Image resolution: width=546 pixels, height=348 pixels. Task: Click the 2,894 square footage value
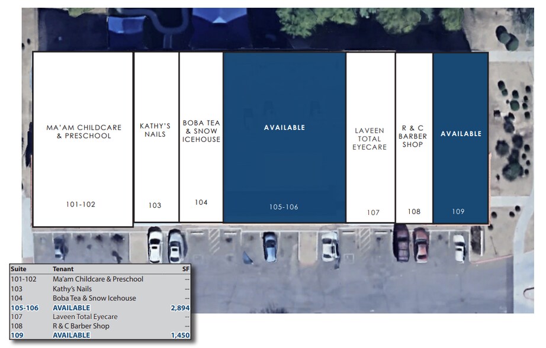(x=180, y=308)
